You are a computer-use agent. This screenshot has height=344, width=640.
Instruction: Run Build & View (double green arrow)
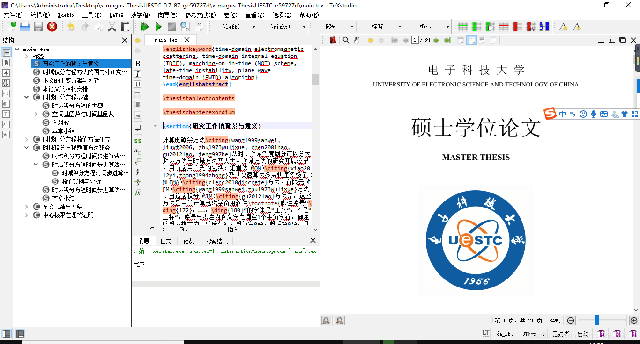[x=145, y=27]
